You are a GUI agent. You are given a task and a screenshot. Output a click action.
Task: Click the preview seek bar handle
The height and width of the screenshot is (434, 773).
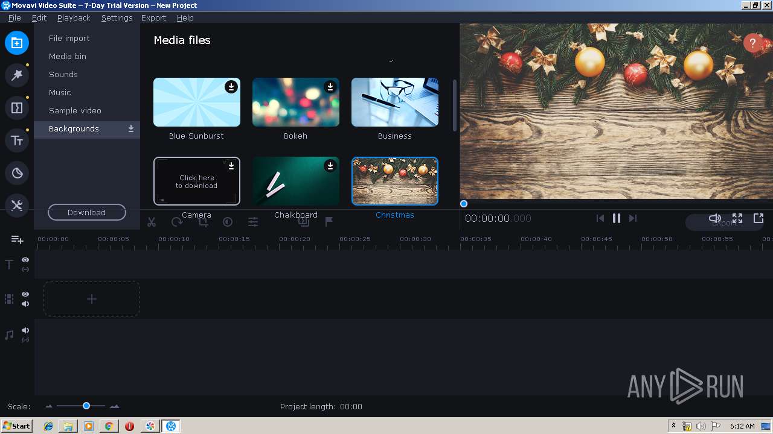coord(464,204)
